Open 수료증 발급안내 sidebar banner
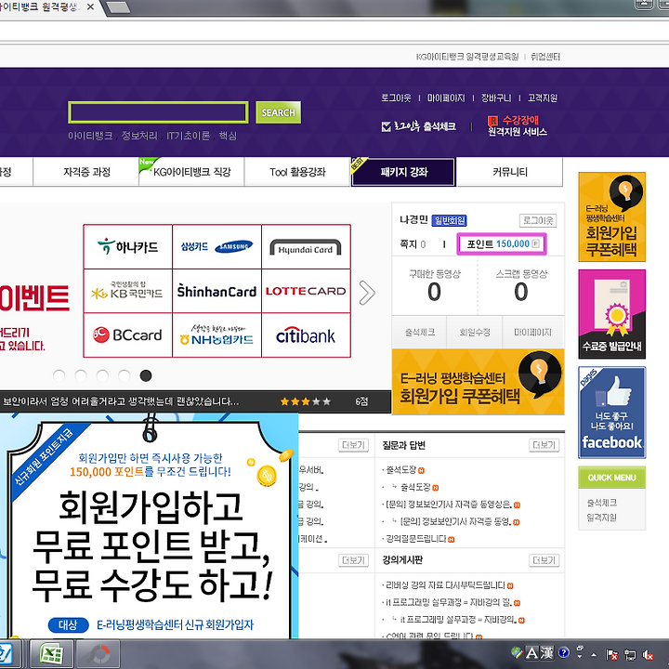This screenshot has width=669, height=669. point(611,314)
